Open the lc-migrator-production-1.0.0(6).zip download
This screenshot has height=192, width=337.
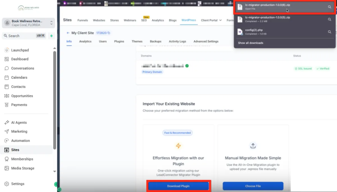[284, 7]
